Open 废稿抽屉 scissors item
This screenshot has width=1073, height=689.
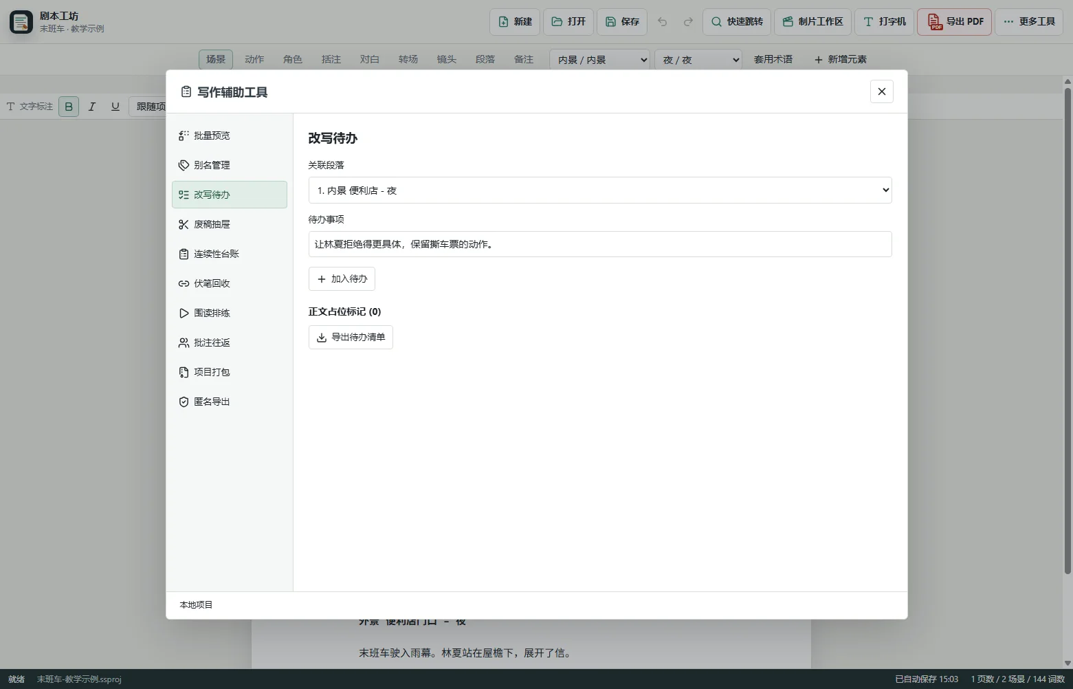click(x=229, y=224)
